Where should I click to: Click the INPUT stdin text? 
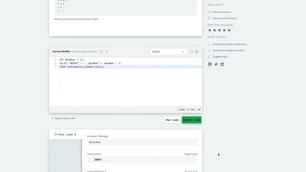pyautogui.click(x=98, y=160)
